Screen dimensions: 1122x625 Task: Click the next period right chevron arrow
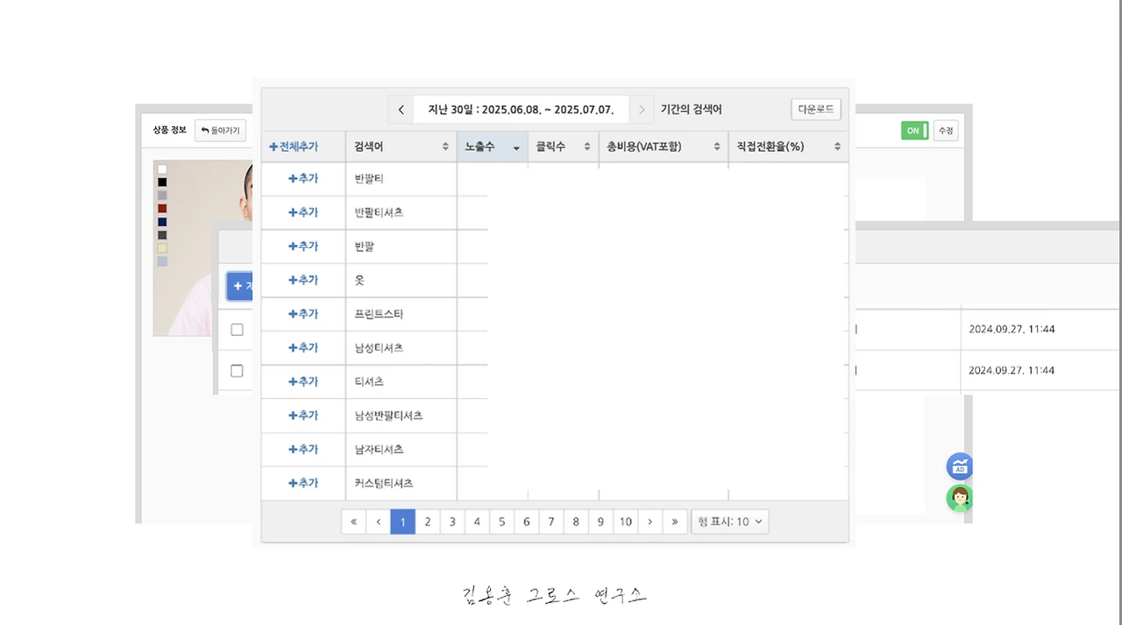642,109
